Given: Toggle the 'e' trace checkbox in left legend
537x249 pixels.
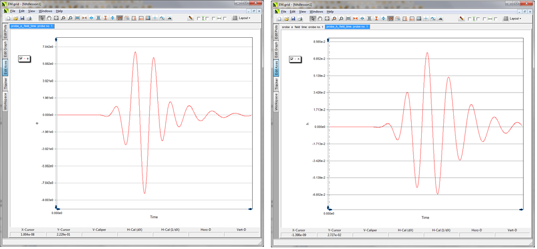Looking at the screenshot, I should (21, 59).
